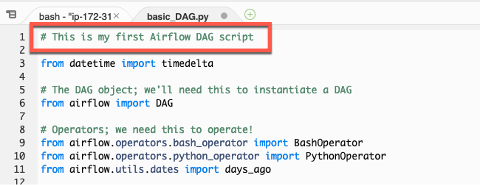
Task: Click 'BashOperator' in line 9
Action: click(328, 143)
